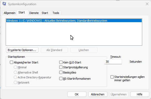Check Starteinstellungen sollen immer gelten
Screen dimensions: 151x99
click(x=112, y=77)
